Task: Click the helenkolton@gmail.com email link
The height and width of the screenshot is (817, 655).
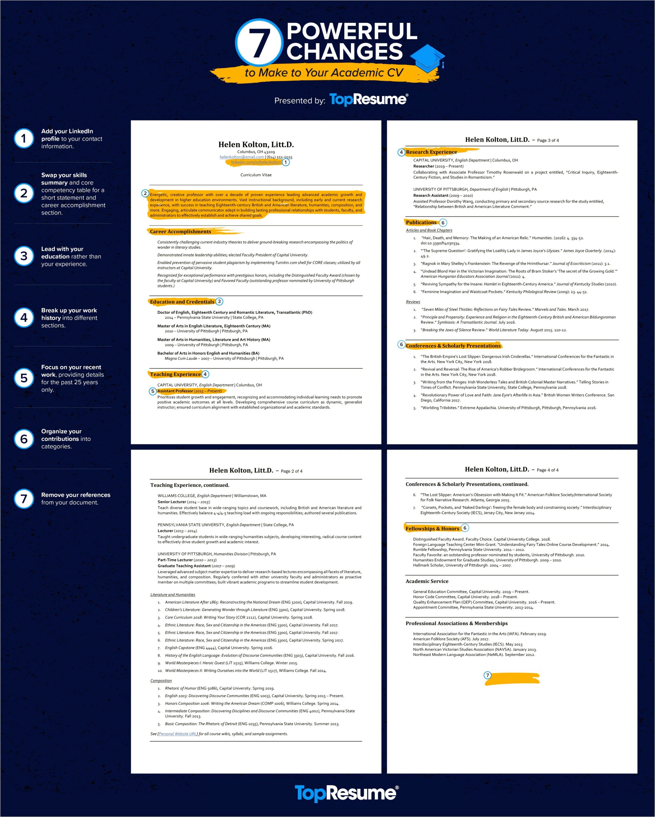Action: pos(261,158)
